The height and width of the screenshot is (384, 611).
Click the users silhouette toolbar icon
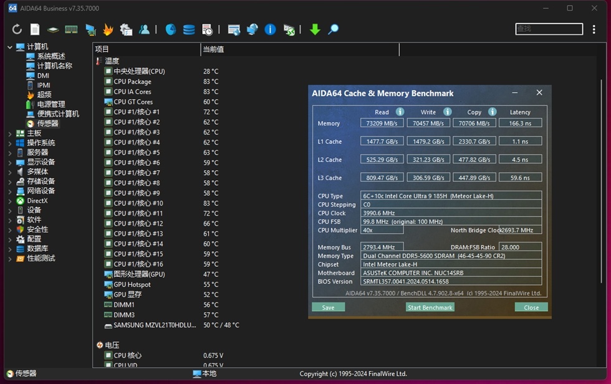pos(144,29)
